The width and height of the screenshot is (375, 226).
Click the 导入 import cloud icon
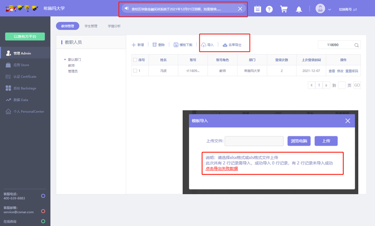point(204,45)
